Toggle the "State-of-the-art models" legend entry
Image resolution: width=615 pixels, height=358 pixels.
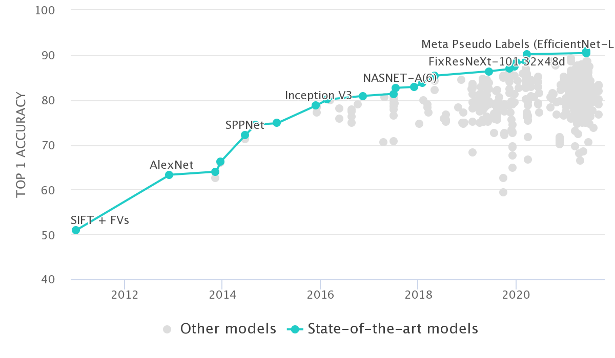(x=392, y=328)
